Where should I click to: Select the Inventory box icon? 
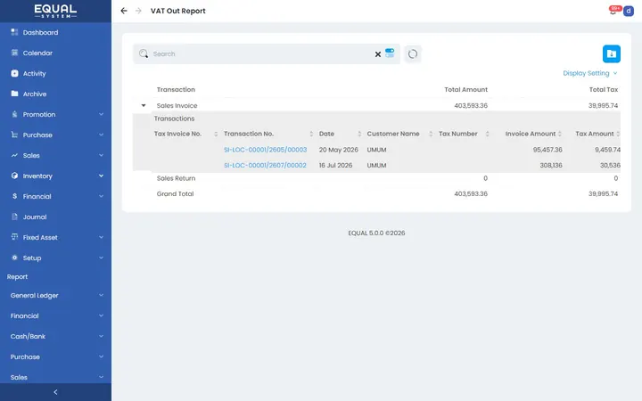click(x=15, y=176)
